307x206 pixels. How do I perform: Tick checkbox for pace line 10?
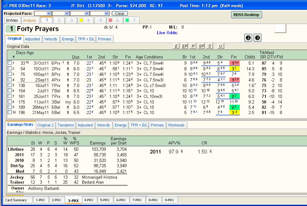(x=10, y=112)
